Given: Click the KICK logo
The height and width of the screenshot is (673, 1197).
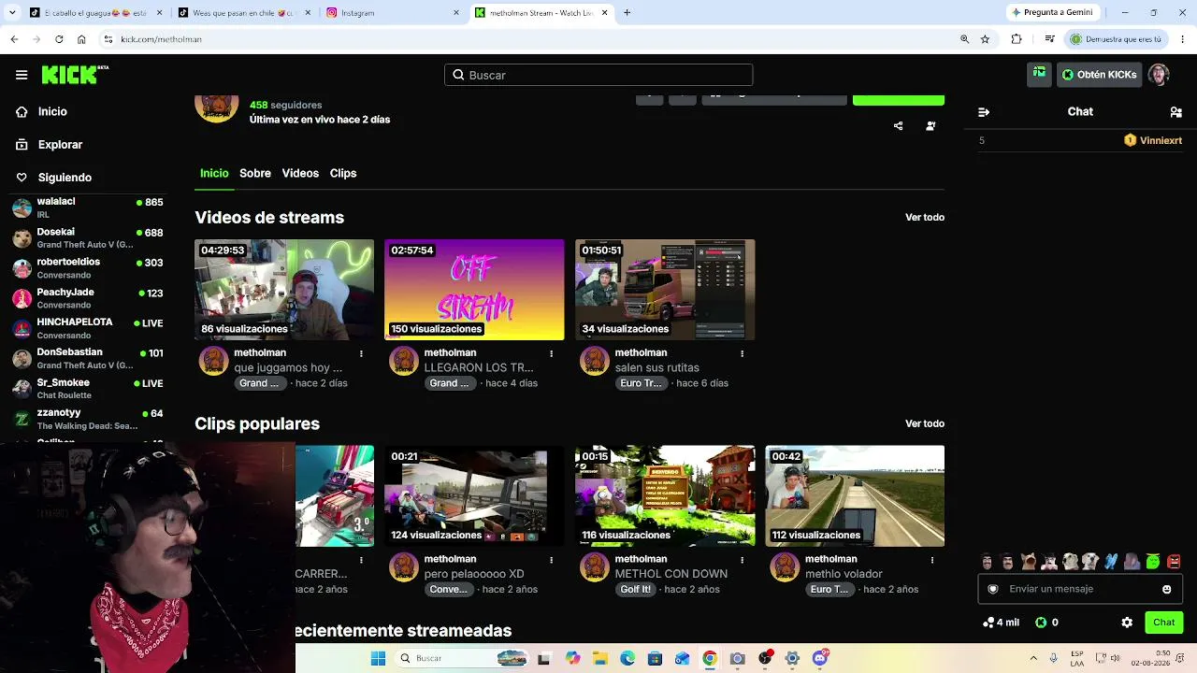Looking at the screenshot, I should click(75, 75).
